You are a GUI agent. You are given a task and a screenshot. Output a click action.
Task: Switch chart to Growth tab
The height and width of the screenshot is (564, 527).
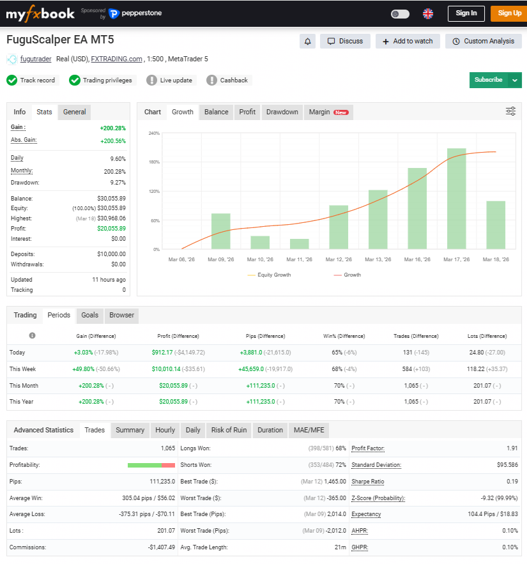click(183, 112)
